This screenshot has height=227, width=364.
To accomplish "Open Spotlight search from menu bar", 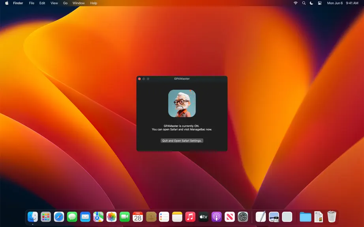I will (x=304, y=3).
